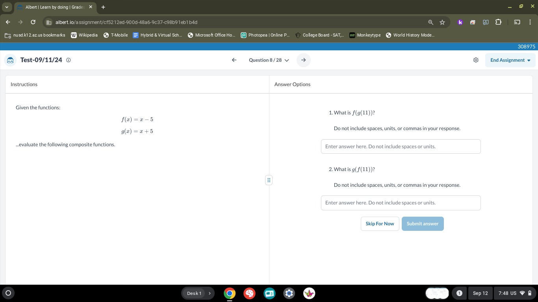Click the f(x) = x − 5 equation
The image size is (538, 302).
pos(137,120)
